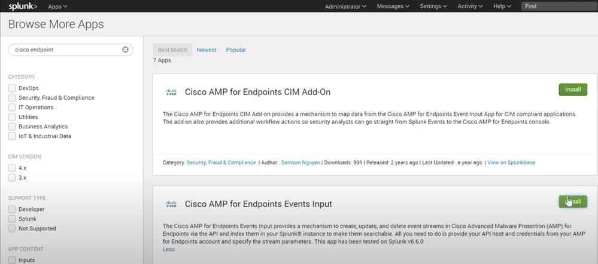Check the Not Supported checkbox
Screen dimensions: 598x264
(12, 229)
